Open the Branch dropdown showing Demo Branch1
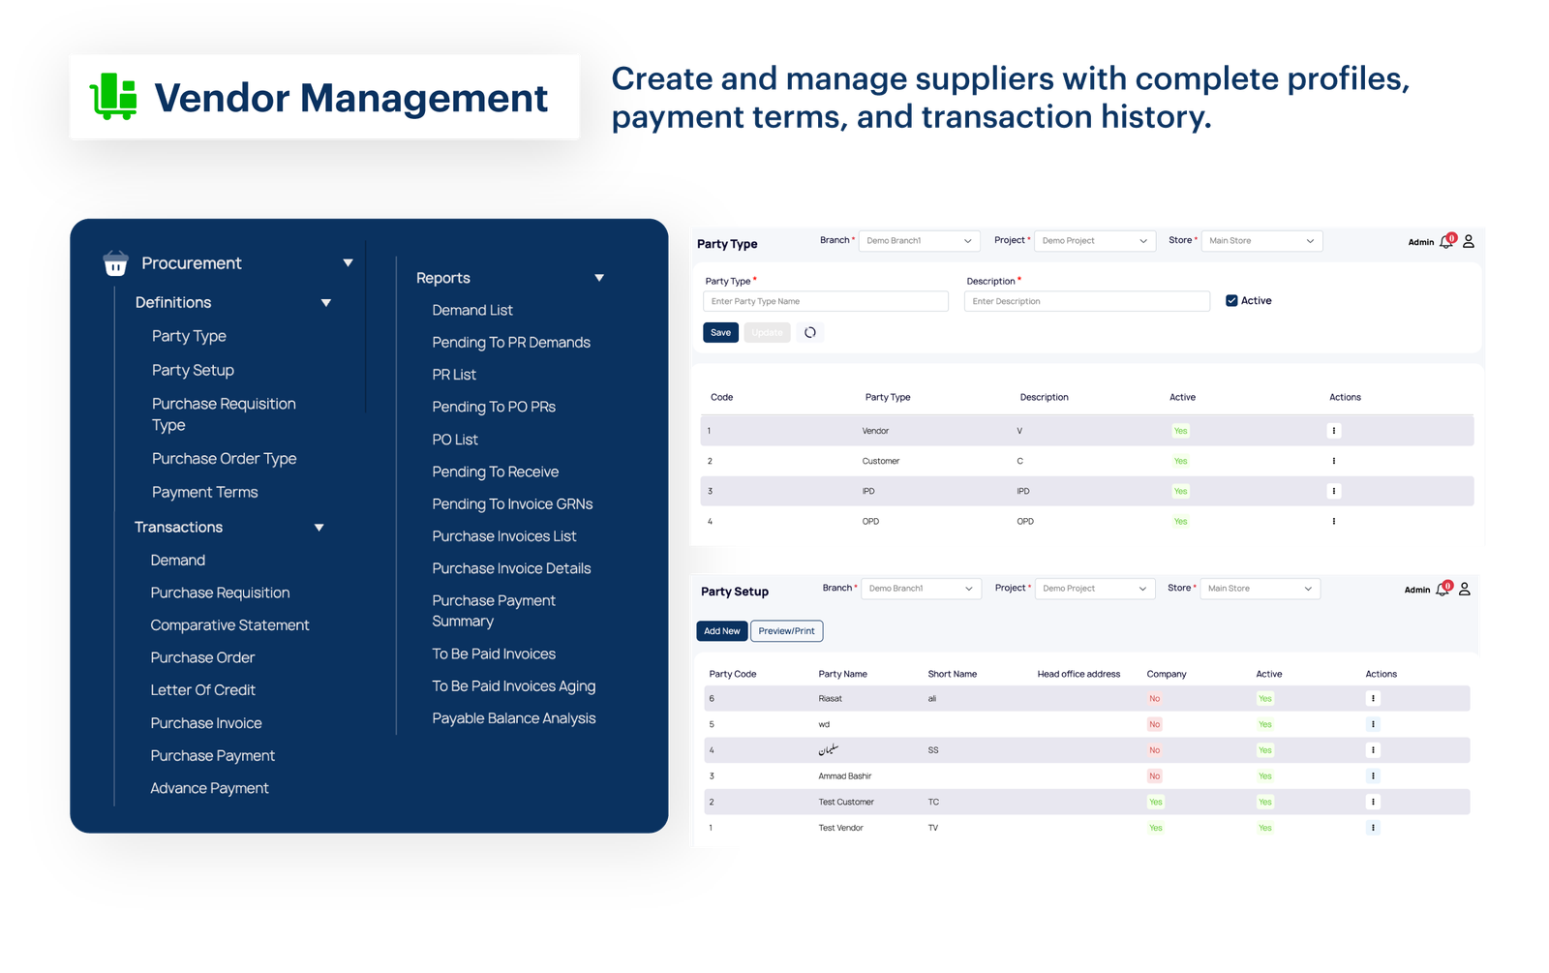The width and height of the screenshot is (1549, 973). [918, 240]
